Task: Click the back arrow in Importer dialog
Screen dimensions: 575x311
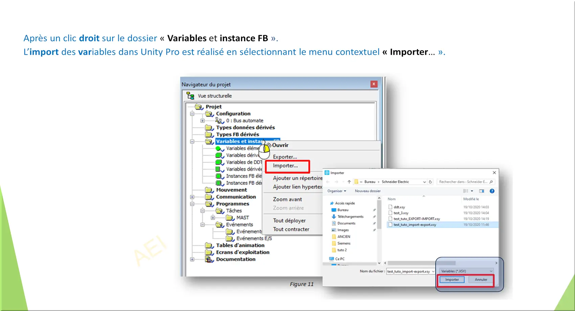Action: (x=328, y=182)
